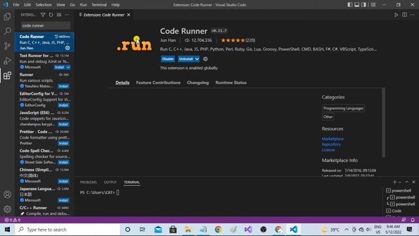Screen dimensions: 419x236
Task: Select the C/C++ Runner extension item
Action: point(45,210)
